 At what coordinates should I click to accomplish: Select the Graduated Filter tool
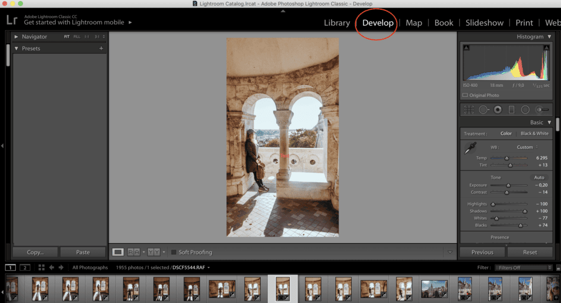tap(511, 109)
